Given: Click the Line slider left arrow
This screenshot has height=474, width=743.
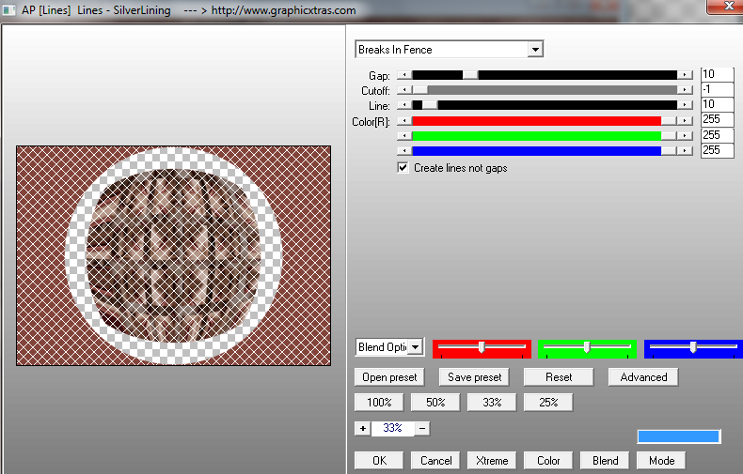Looking at the screenshot, I should pos(405,105).
